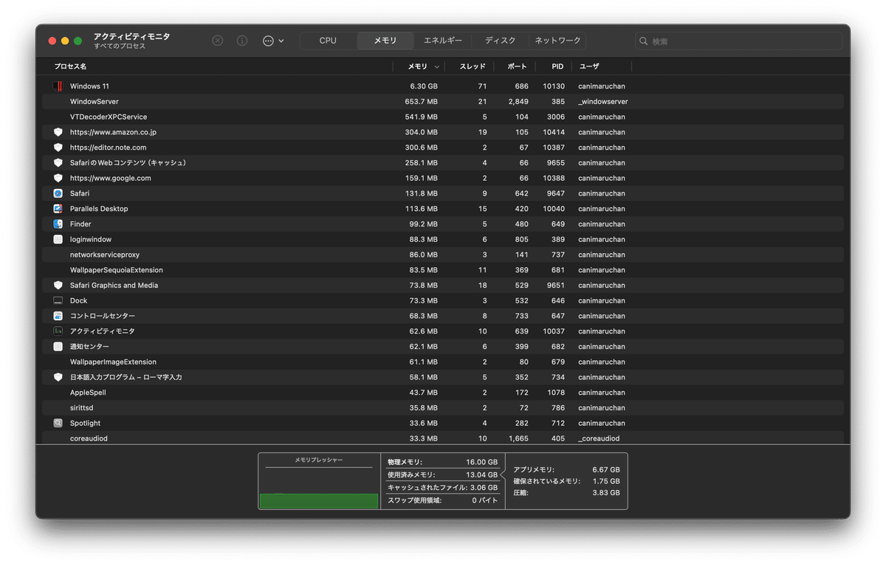Select the WallpaperImageExtension row
Screen dimensions: 886x566
tap(443, 362)
